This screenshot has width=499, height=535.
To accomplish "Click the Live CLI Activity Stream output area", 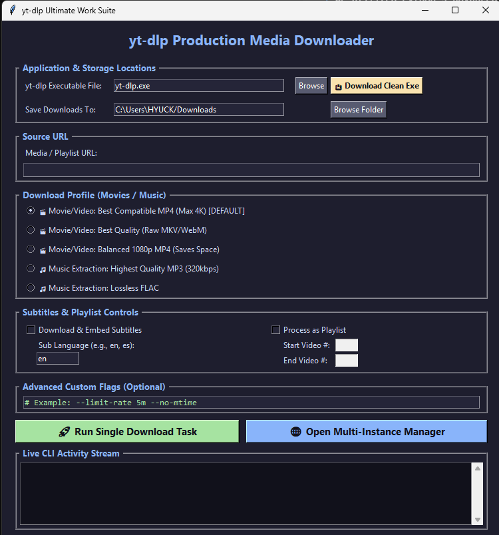I will 246,493.
